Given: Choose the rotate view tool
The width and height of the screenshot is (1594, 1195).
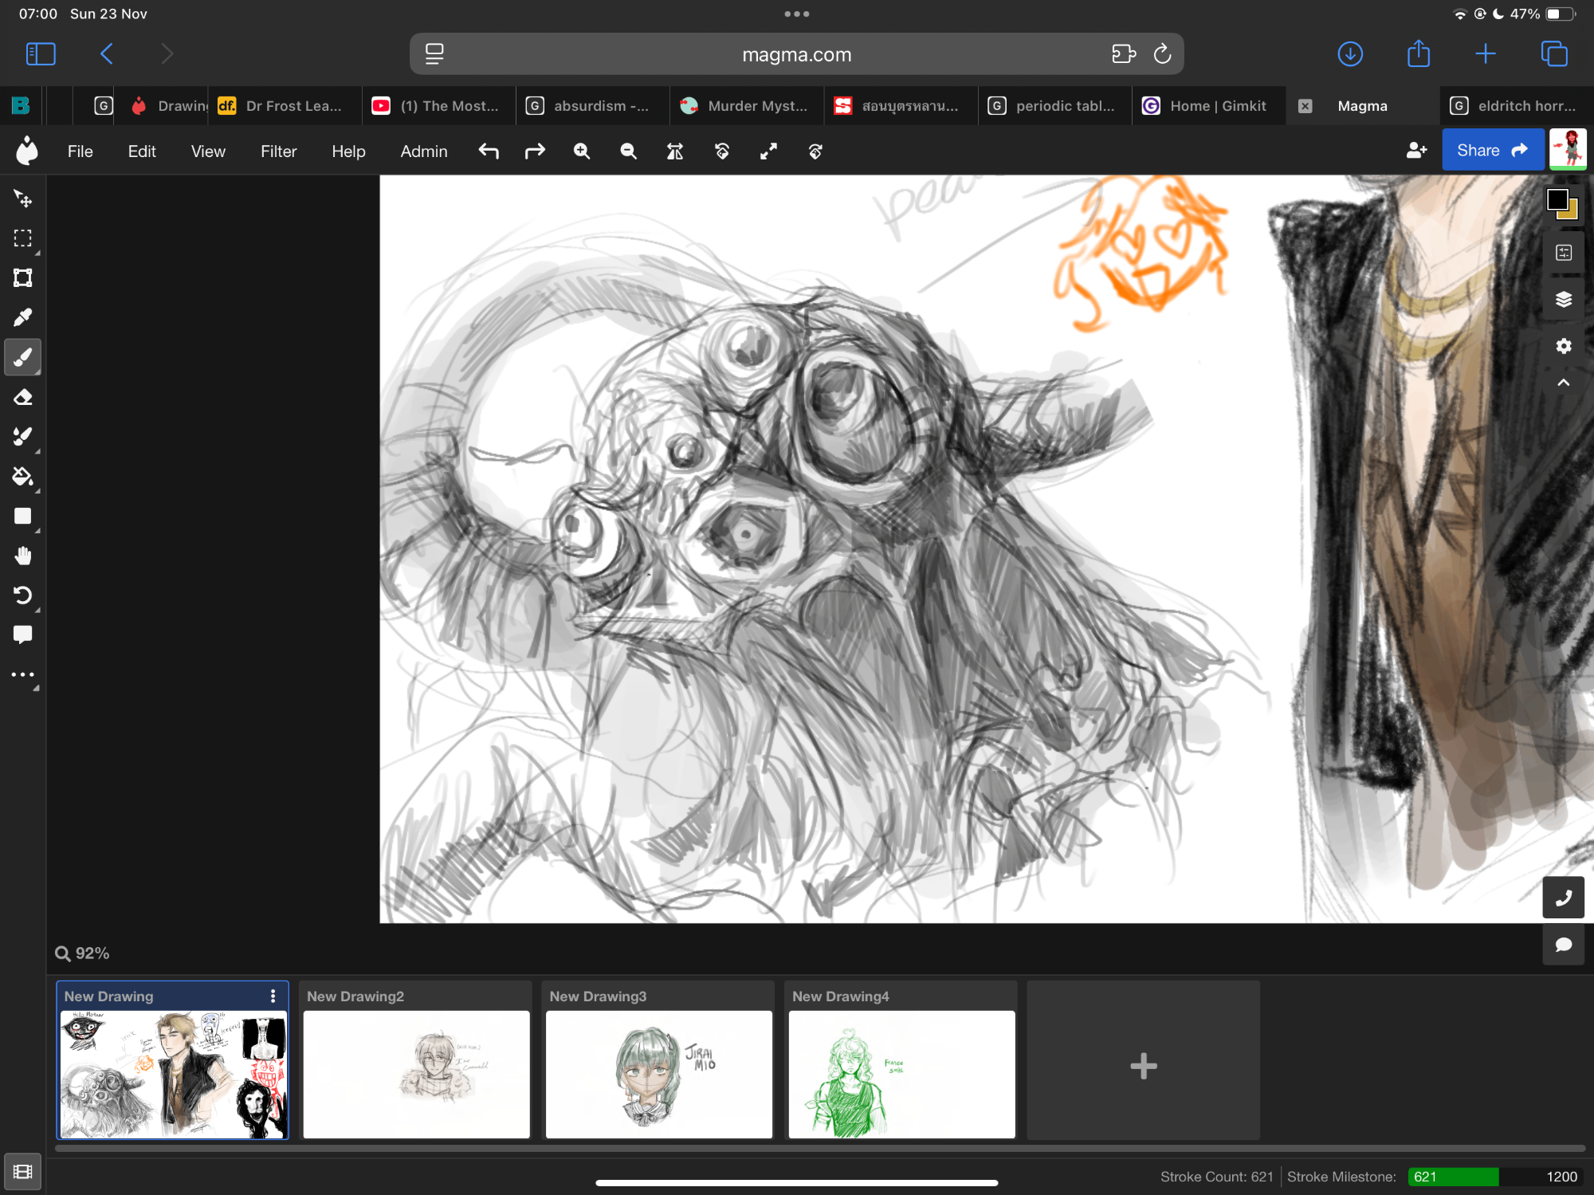Looking at the screenshot, I should tap(22, 596).
